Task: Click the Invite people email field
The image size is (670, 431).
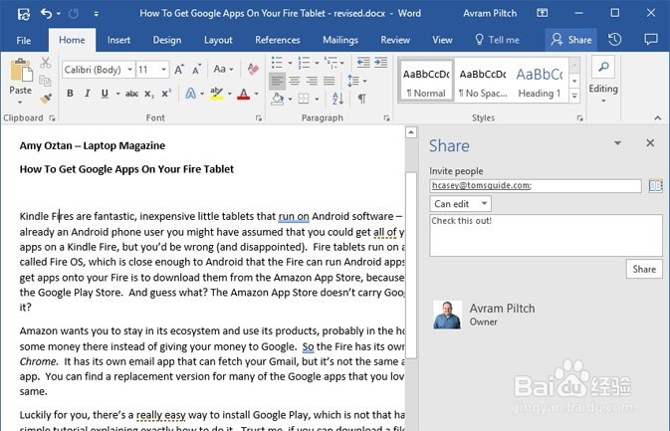Action: pyautogui.click(x=536, y=186)
